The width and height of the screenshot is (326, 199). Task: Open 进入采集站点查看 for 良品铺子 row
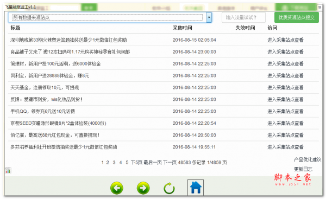pos(285,52)
